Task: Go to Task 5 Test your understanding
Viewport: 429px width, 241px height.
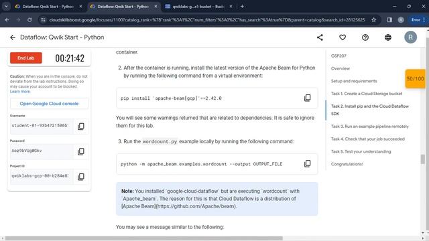Action: pyautogui.click(x=361, y=151)
